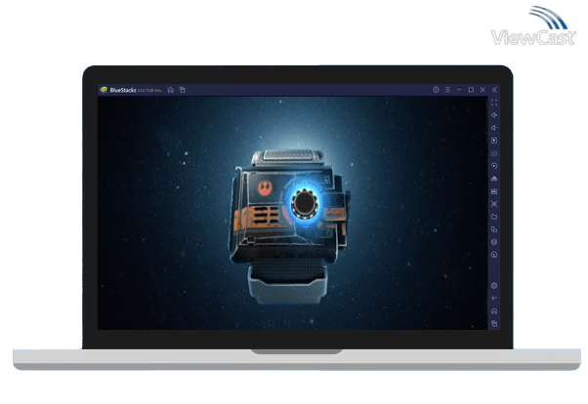Open multi-instance manager icon in title bar

point(183,90)
